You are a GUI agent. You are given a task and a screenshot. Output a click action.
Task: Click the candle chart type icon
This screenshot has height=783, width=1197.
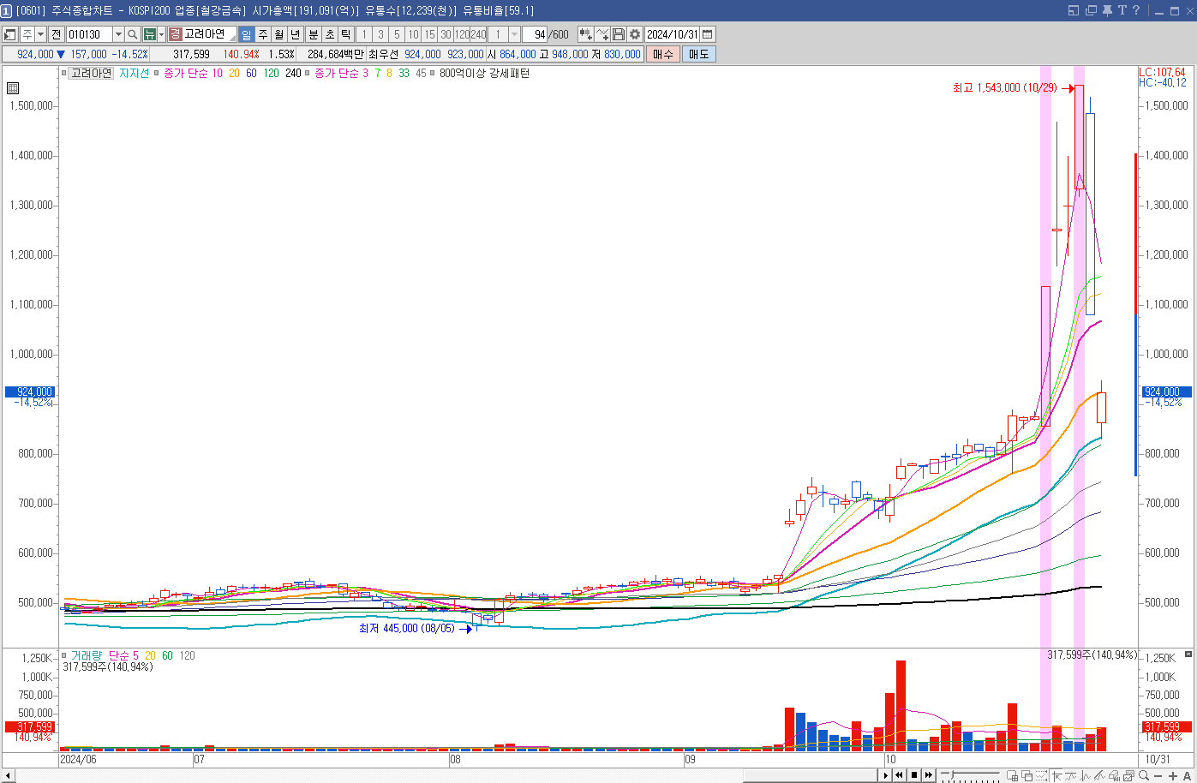tap(585, 34)
